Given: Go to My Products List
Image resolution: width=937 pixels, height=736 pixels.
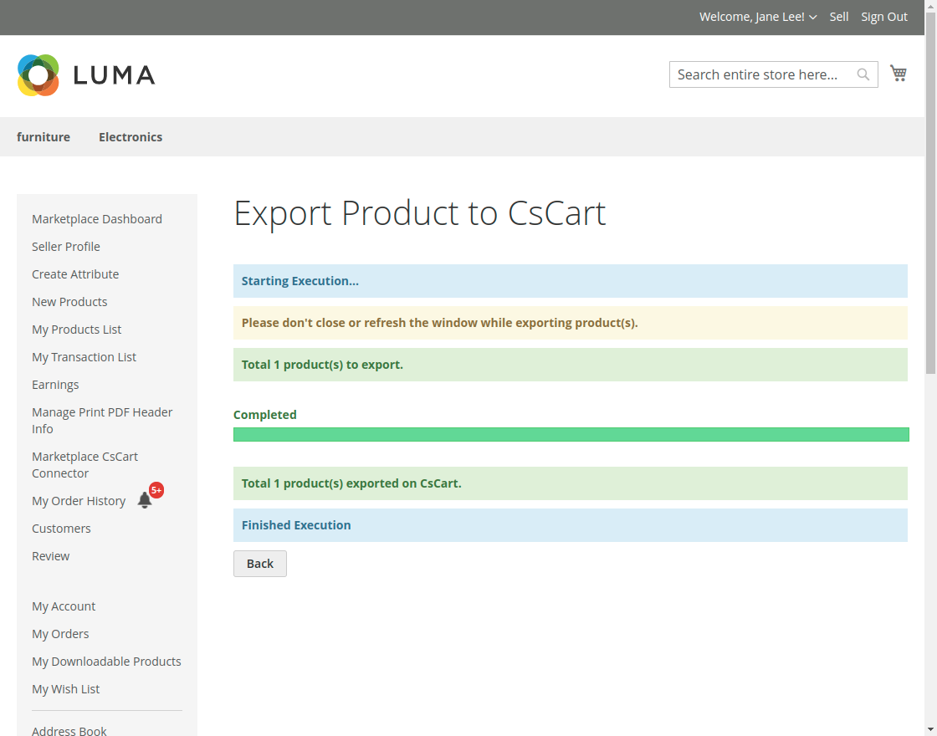Looking at the screenshot, I should click(x=77, y=330).
